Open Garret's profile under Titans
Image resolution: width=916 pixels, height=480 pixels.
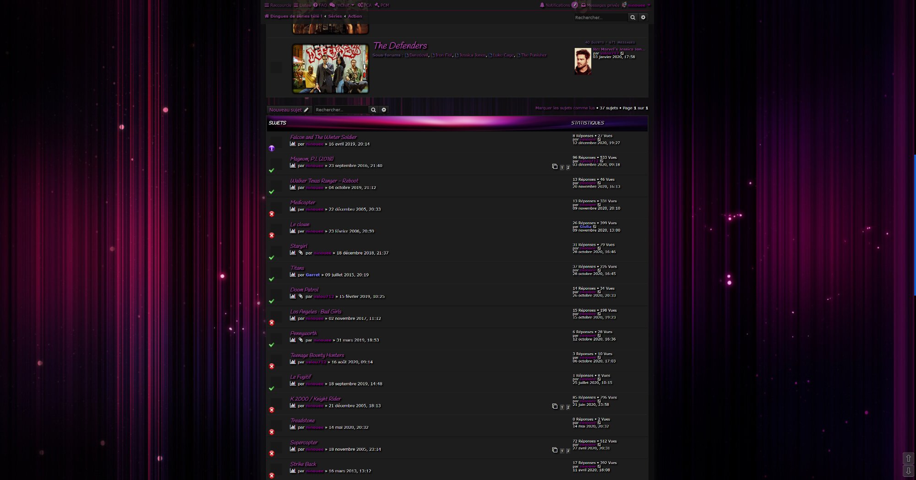(x=313, y=275)
